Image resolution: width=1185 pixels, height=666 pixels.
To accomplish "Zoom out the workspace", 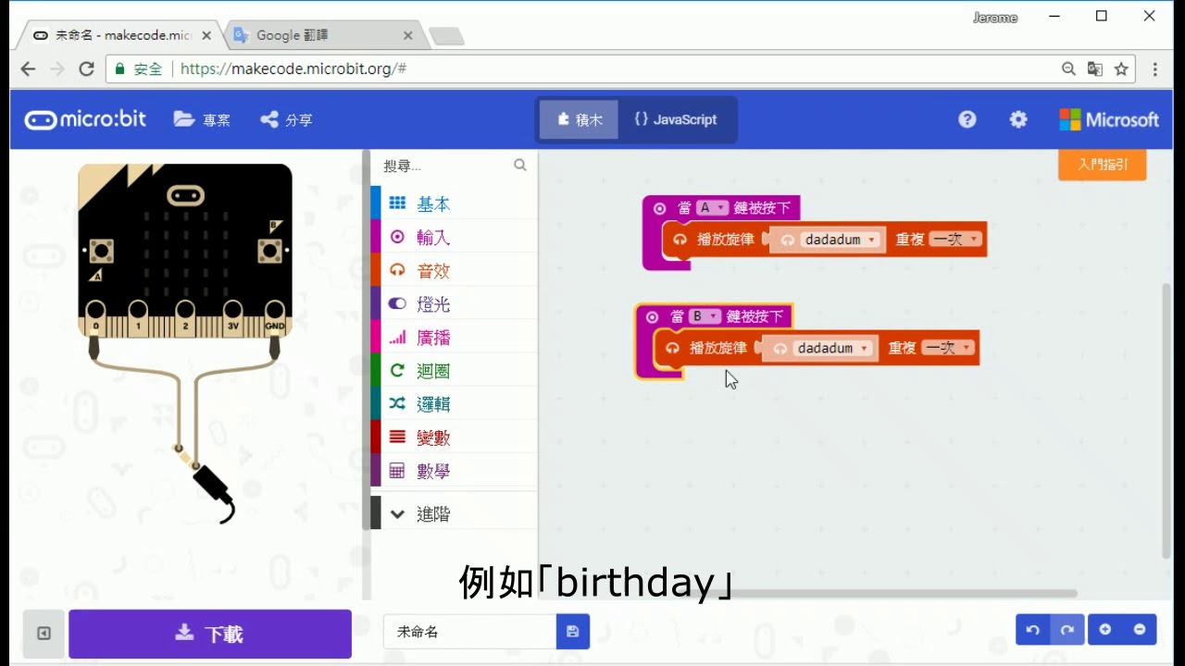I will [1140, 630].
